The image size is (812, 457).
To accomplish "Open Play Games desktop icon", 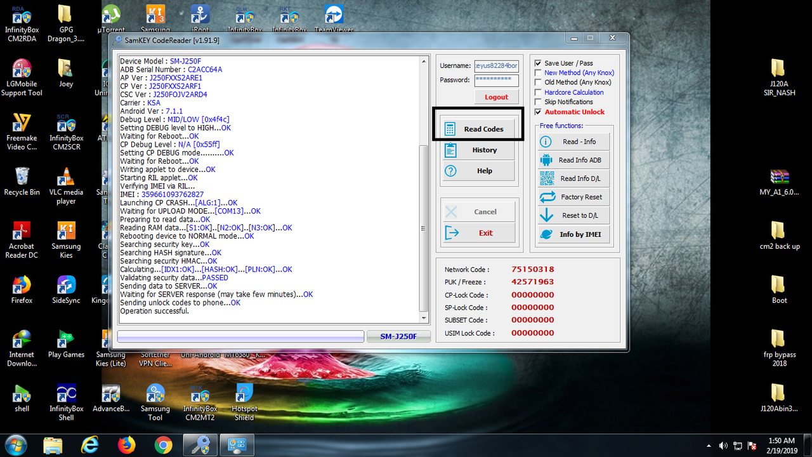I will pos(66,344).
